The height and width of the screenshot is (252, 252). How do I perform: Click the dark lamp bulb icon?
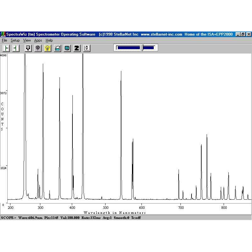pyautogui.click(x=38, y=48)
